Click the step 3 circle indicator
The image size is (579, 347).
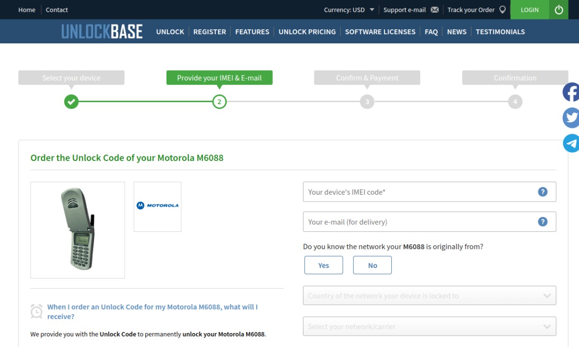(x=367, y=102)
